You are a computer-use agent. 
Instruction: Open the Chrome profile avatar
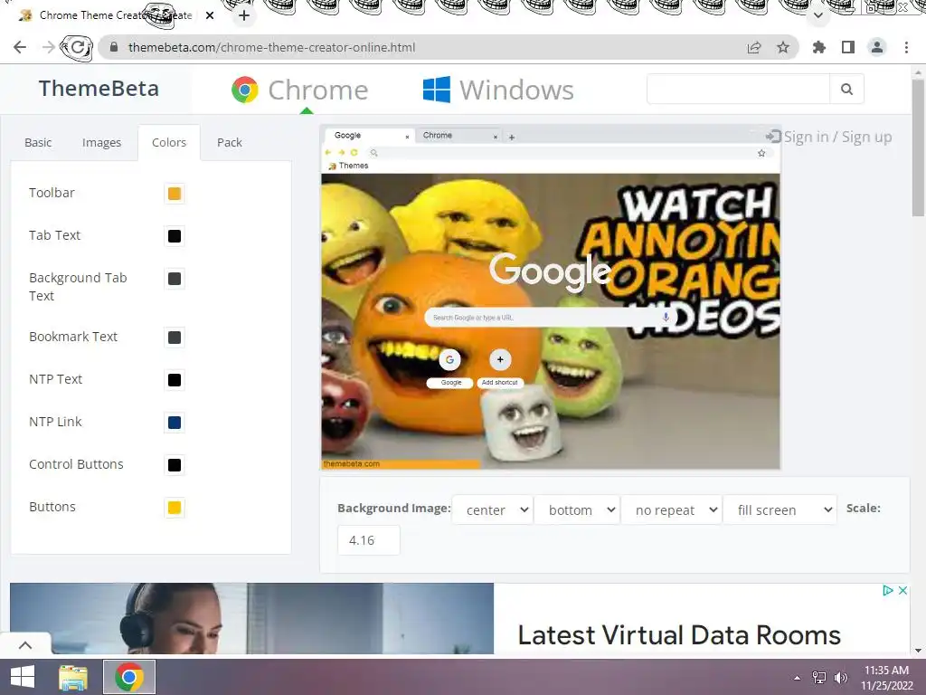click(877, 47)
